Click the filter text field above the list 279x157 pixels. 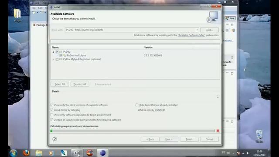click(x=135, y=41)
